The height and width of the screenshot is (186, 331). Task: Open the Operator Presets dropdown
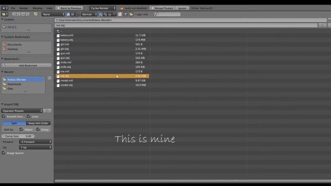[x=22, y=111]
